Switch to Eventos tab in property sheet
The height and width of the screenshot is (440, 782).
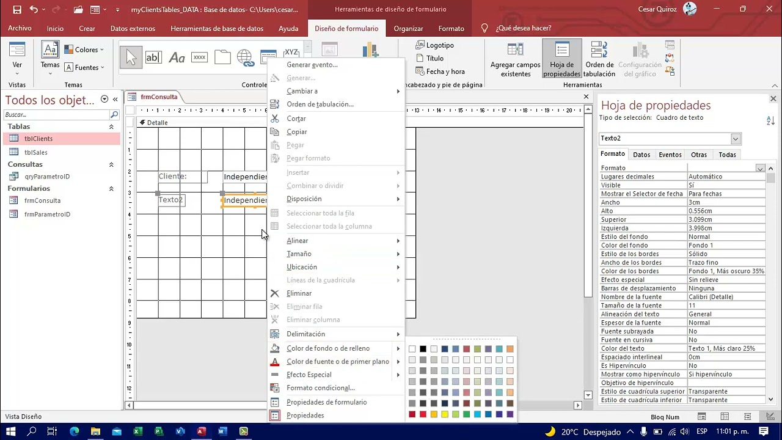click(x=670, y=155)
